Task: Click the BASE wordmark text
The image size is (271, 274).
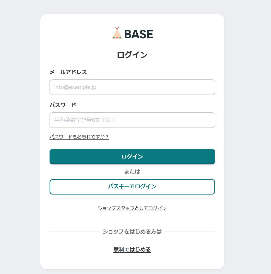Action: (x=139, y=34)
